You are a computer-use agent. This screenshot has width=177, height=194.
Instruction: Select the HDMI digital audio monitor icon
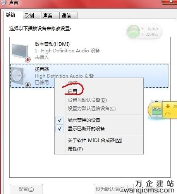(20, 51)
